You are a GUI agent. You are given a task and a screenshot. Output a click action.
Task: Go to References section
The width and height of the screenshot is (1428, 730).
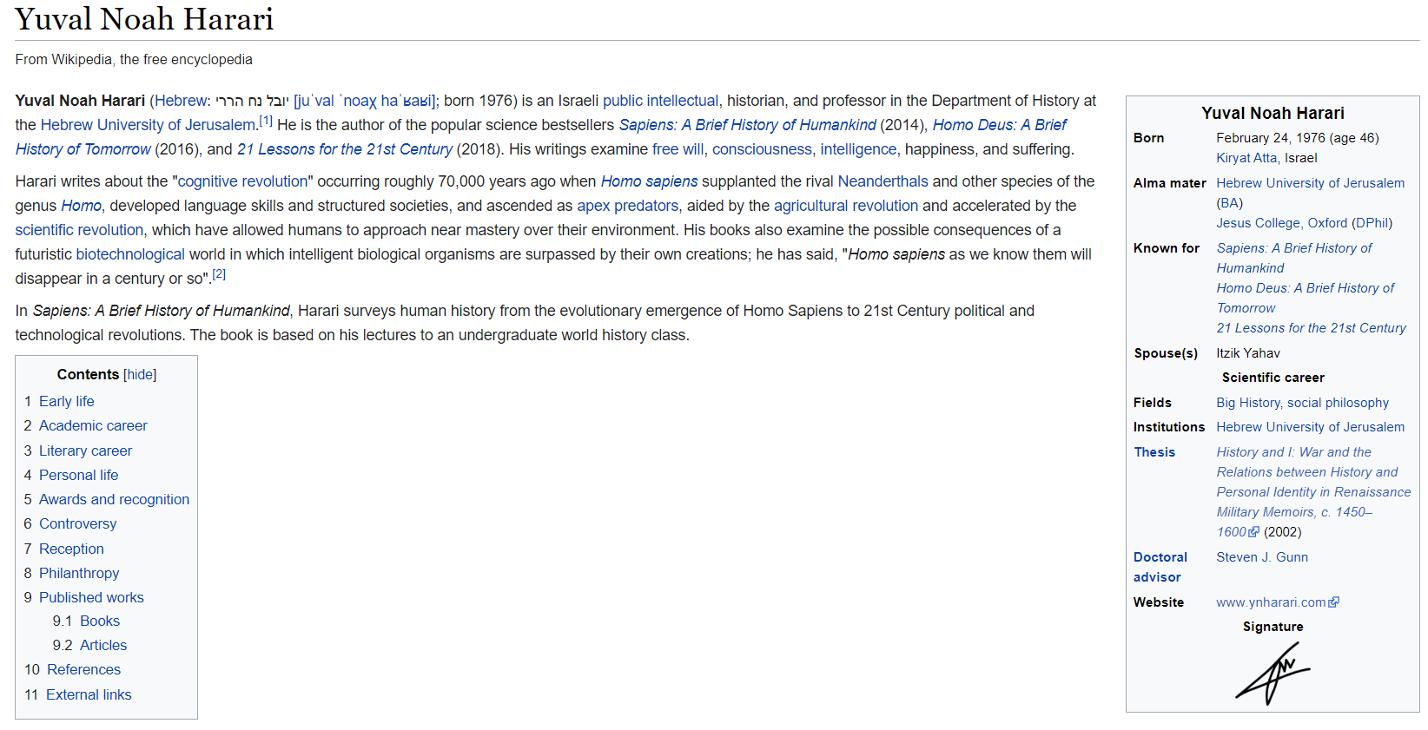coord(83,669)
